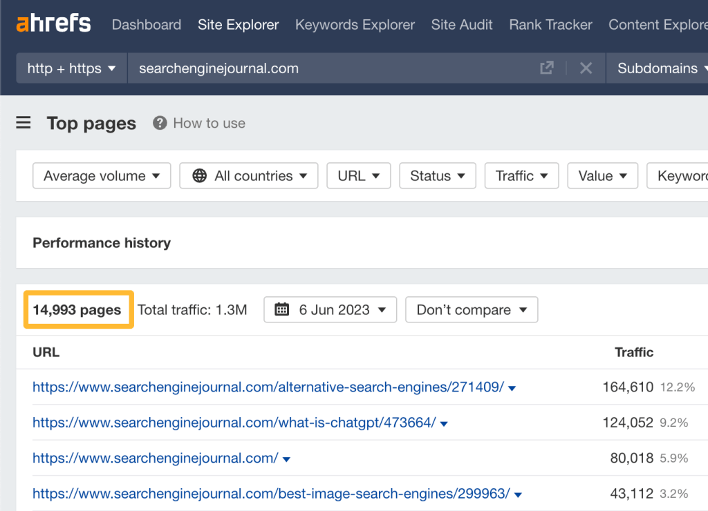The width and height of the screenshot is (708, 511).
Task: Clear the domain input with the X icon
Action: pos(586,68)
